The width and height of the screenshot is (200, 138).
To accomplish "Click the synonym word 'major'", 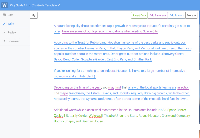I will pyautogui.click(x=64, y=93).
